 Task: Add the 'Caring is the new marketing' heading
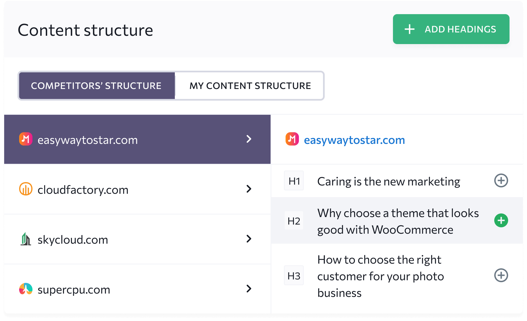501,181
